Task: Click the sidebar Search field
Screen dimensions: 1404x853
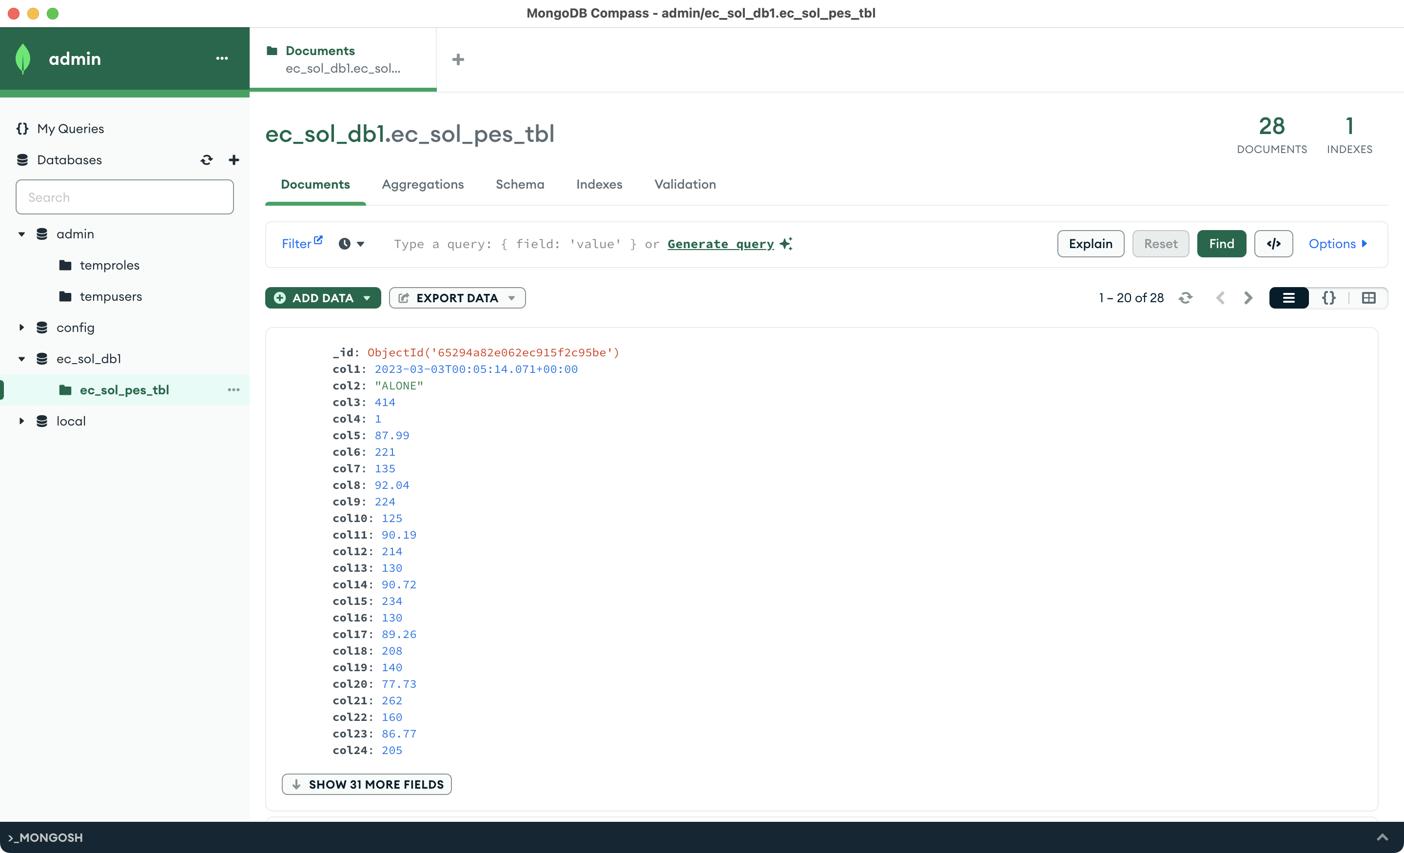Action: point(124,197)
